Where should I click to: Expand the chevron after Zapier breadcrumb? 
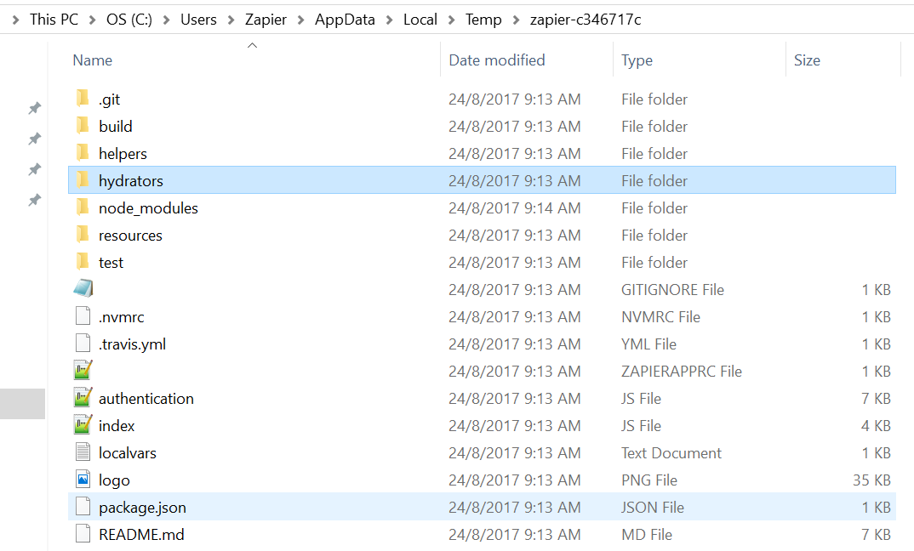(300, 20)
